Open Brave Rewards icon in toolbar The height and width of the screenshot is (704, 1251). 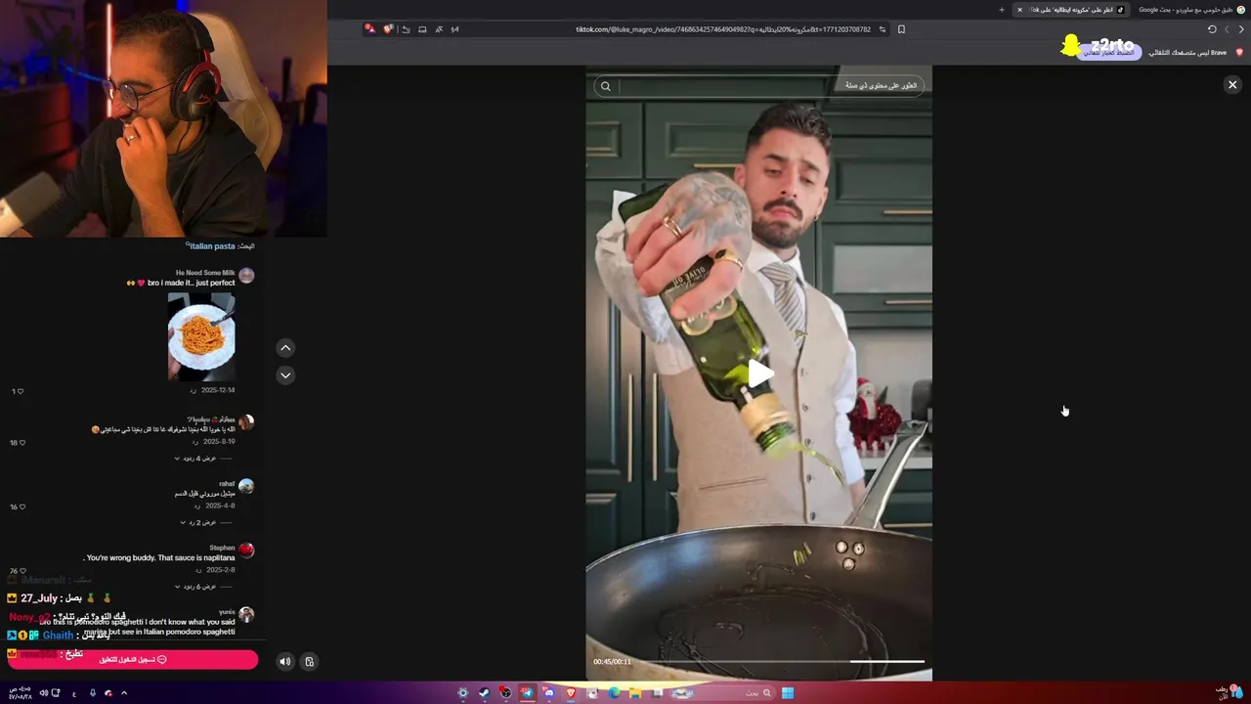pyautogui.click(x=369, y=29)
